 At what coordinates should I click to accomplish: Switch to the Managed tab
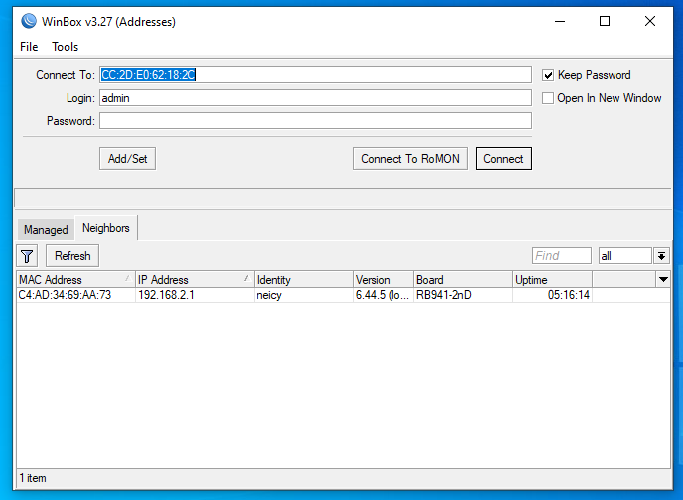pos(46,230)
